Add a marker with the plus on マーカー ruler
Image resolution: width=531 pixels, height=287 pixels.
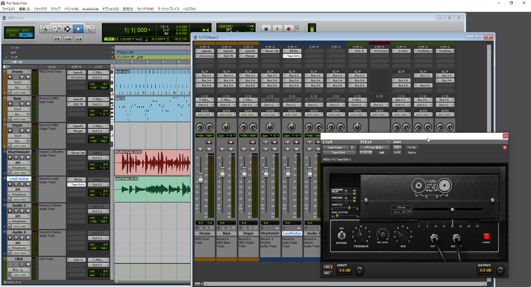click(112, 48)
